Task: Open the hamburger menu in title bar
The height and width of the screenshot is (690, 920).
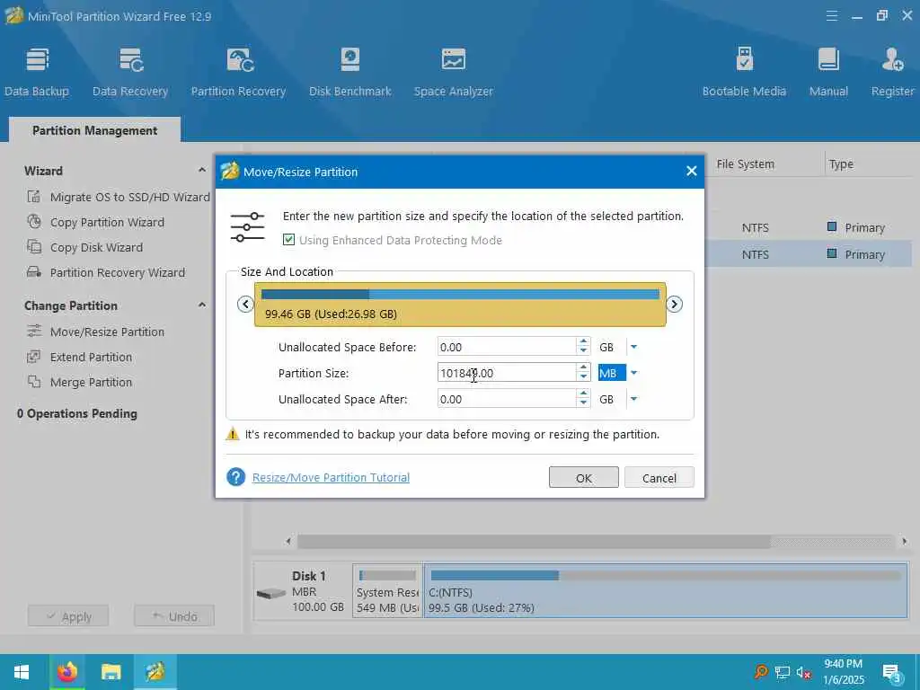Action: 831,16
